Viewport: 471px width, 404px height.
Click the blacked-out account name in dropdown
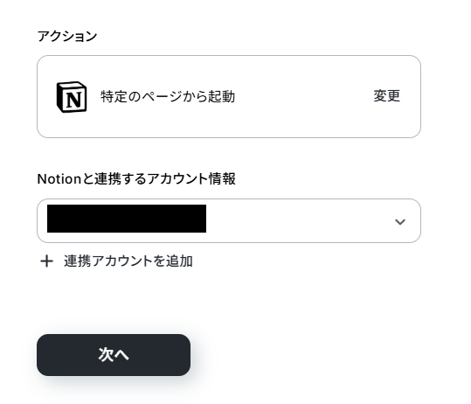point(127,219)
